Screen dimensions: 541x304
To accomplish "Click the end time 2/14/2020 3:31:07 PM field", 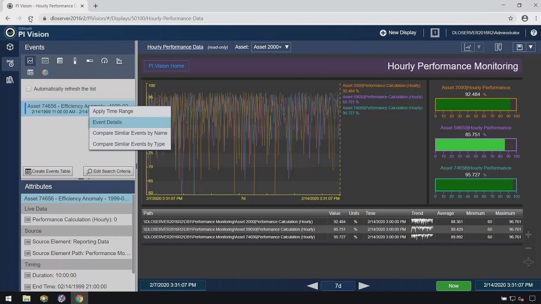I will pos(508,285).
